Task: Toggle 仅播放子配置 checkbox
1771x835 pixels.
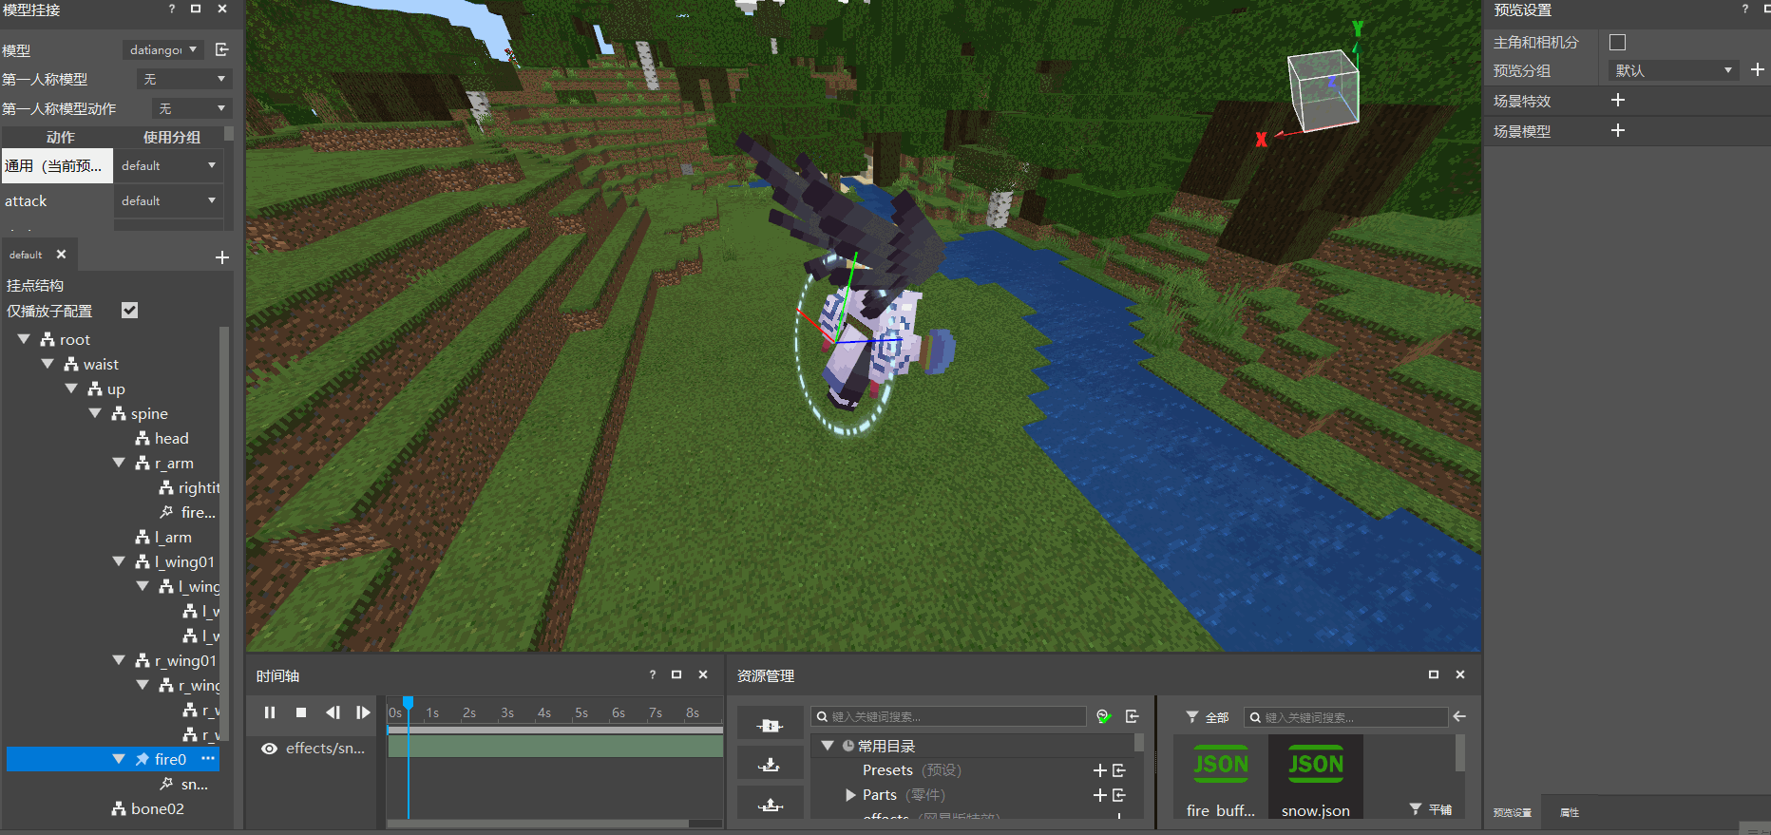Action: (130, 311)
